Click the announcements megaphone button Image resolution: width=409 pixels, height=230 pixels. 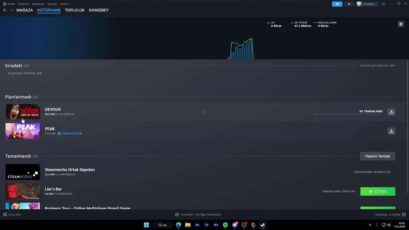(x=337, y=4)
